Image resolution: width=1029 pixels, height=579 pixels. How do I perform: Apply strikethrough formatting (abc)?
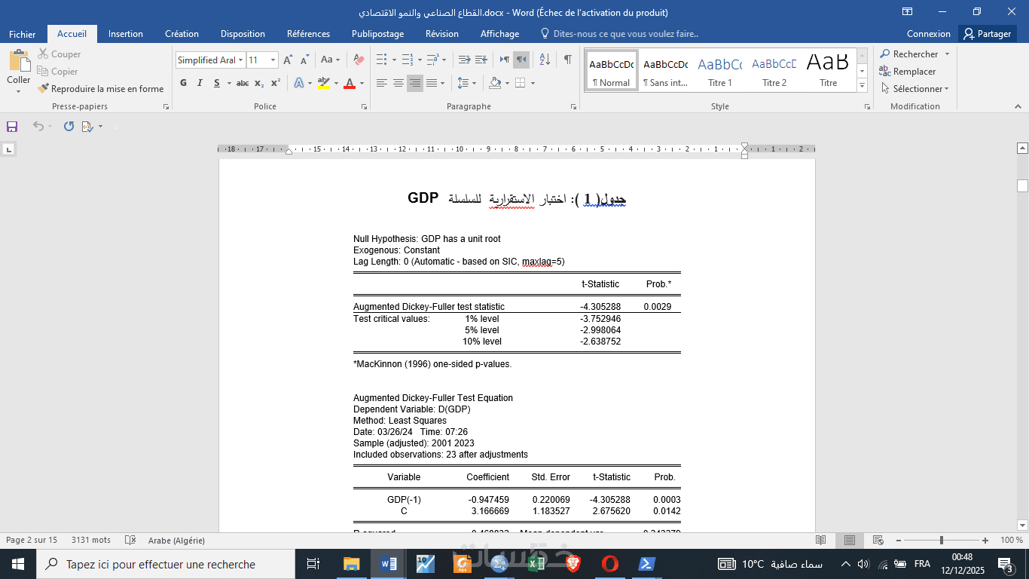point(243,83)
